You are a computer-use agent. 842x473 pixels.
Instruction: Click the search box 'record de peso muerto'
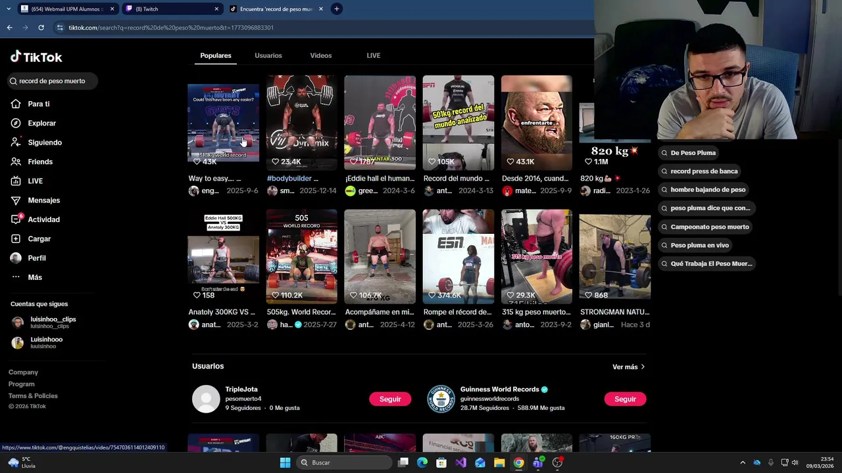52,81
